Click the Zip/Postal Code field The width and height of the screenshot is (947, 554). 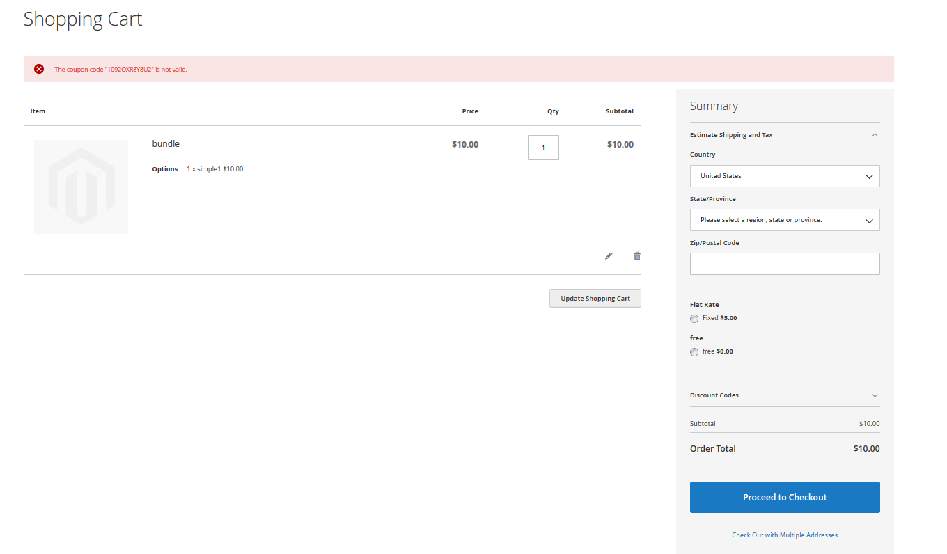[785, 264]
